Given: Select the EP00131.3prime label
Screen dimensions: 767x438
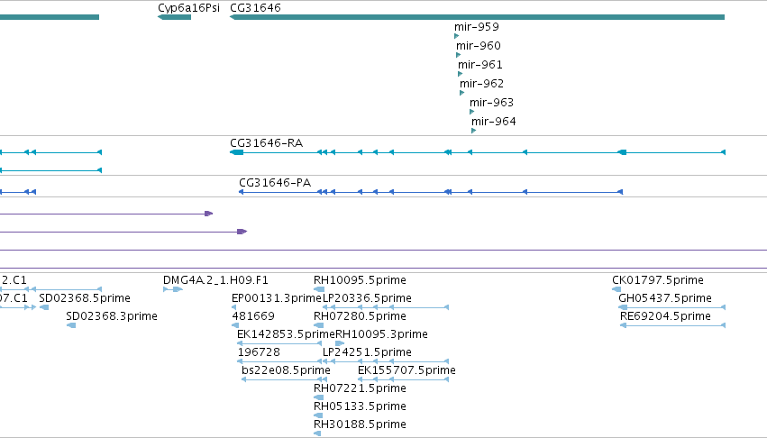Looking at the screenshot, I should (x=277, y=298).
